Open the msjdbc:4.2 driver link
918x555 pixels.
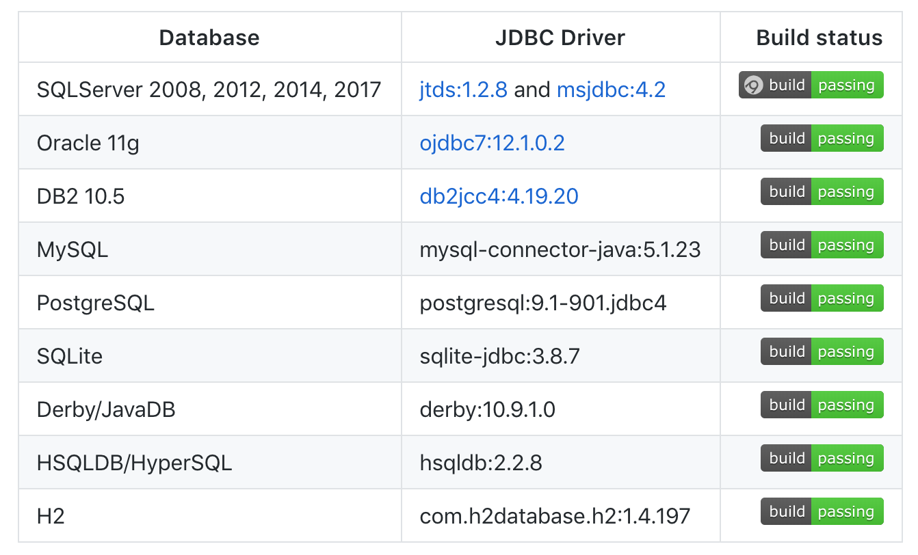(x=611, y=90)
